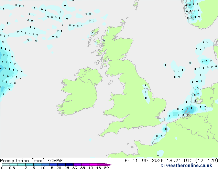Select the magenta 40–45 mm legend swatch

[x=93, y=165]
